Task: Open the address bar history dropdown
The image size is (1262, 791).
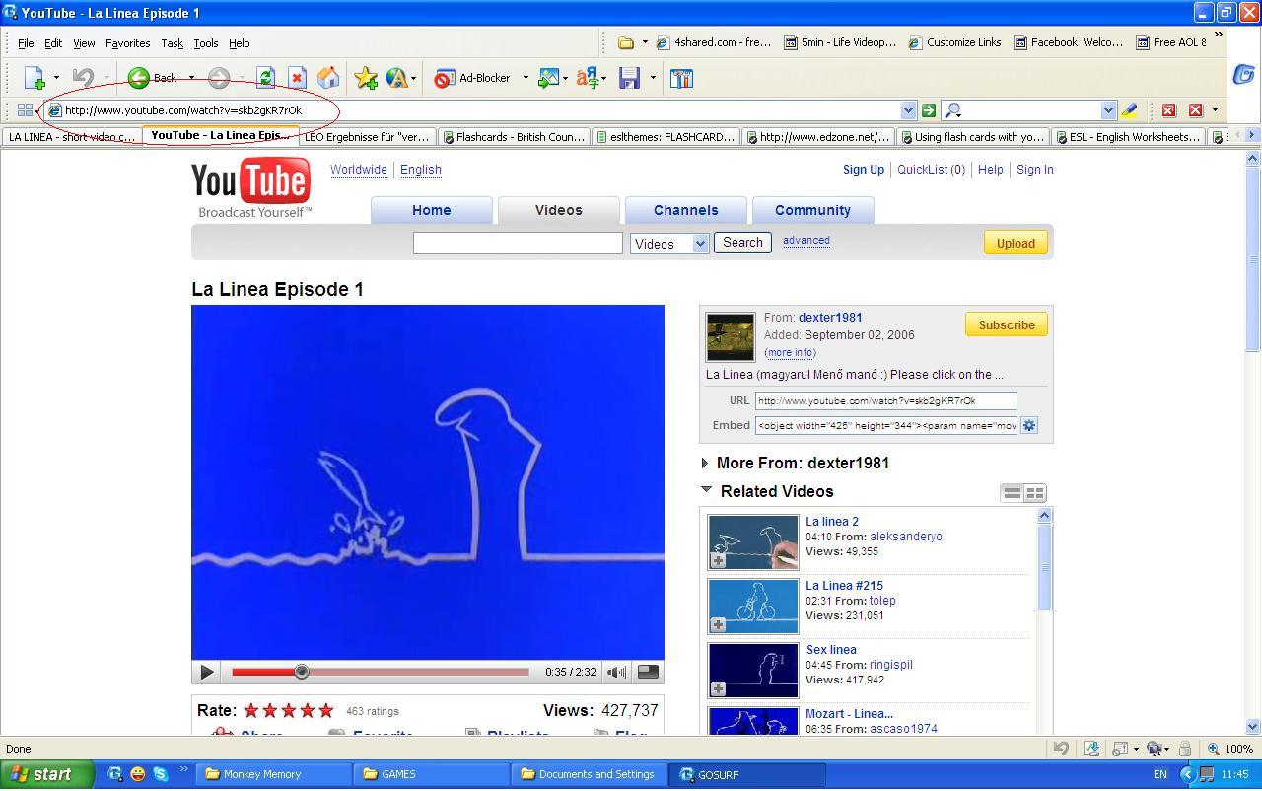Action: (x=908, y=110)
